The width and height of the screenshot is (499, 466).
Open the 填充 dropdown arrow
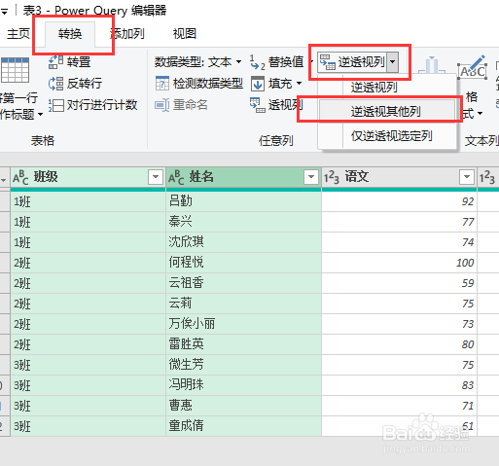pos(299,84)
